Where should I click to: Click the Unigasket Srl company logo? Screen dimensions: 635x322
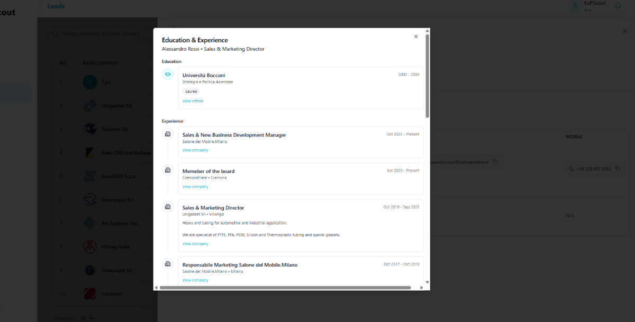pos(90,105)
